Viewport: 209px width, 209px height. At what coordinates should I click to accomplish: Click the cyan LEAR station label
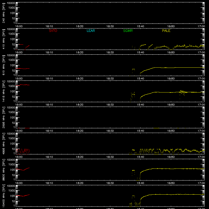point(91,31)
